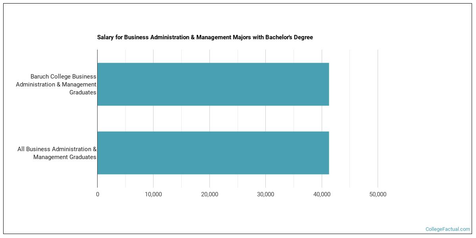
Task: Select the All Business Administration graduates bar
Action: [x=213, y=153]
